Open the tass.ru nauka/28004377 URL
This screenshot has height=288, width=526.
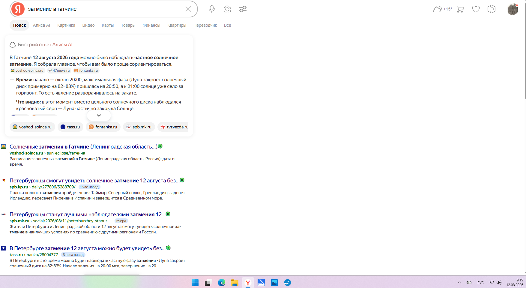[x=34, y=255]
